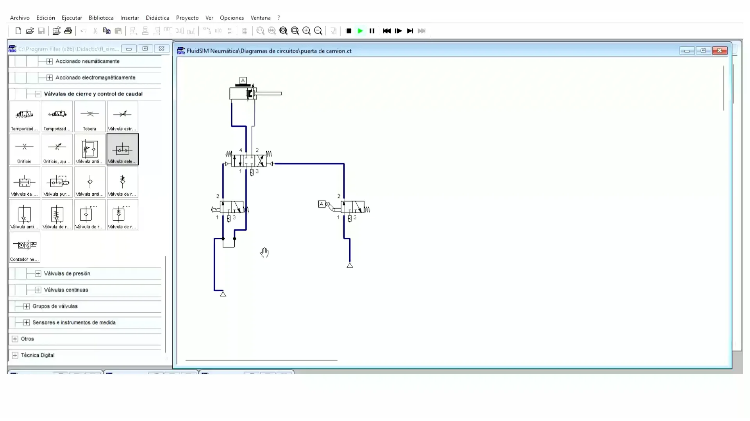Click the New document icon in toolbar
Screen dimensions: 750x421
18,31
